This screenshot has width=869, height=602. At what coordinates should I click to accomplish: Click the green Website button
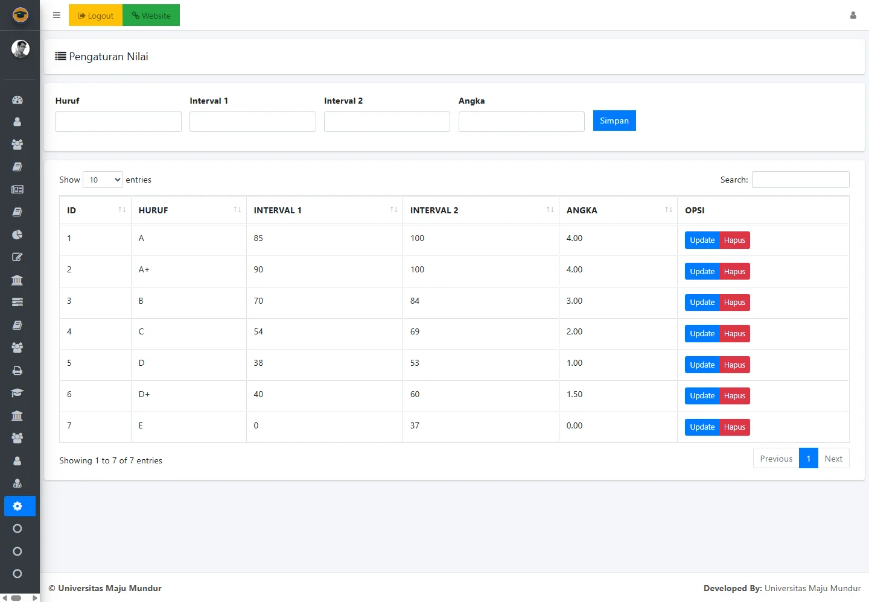pos(151,16)
